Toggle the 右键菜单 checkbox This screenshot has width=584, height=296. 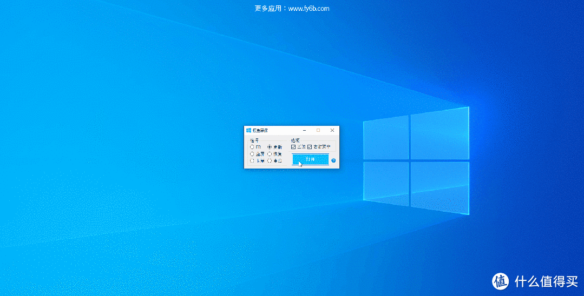tap(310, 147)
